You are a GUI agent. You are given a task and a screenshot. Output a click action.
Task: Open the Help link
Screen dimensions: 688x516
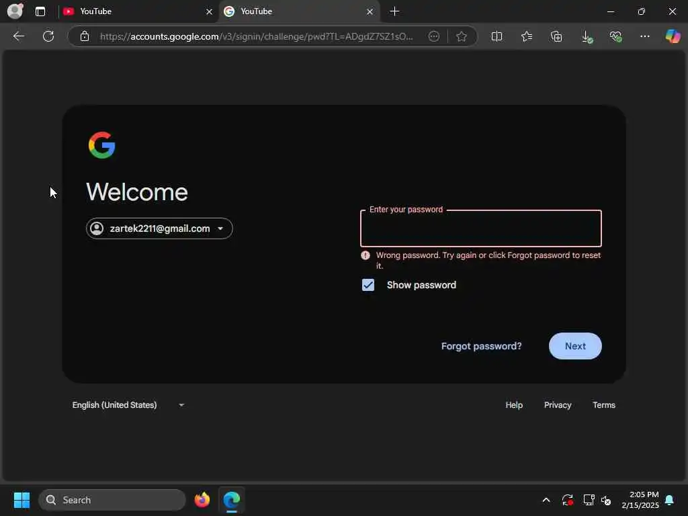(x=514, y=405)
